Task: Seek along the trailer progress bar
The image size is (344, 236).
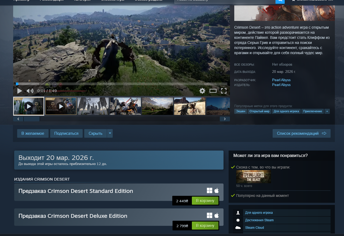Action: coord(122,84)
